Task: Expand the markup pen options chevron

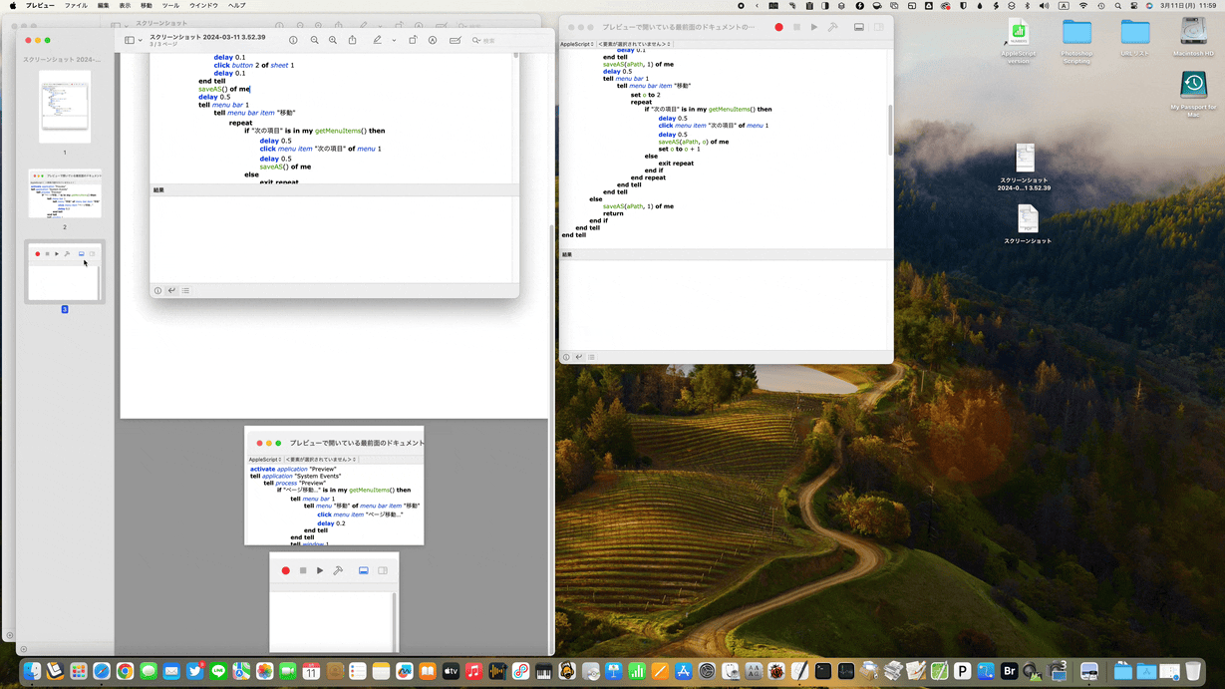Action: (x=394, y=41)
